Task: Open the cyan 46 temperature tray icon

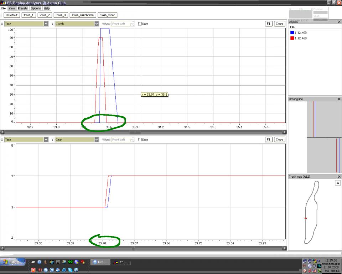Action: point(319,266)
